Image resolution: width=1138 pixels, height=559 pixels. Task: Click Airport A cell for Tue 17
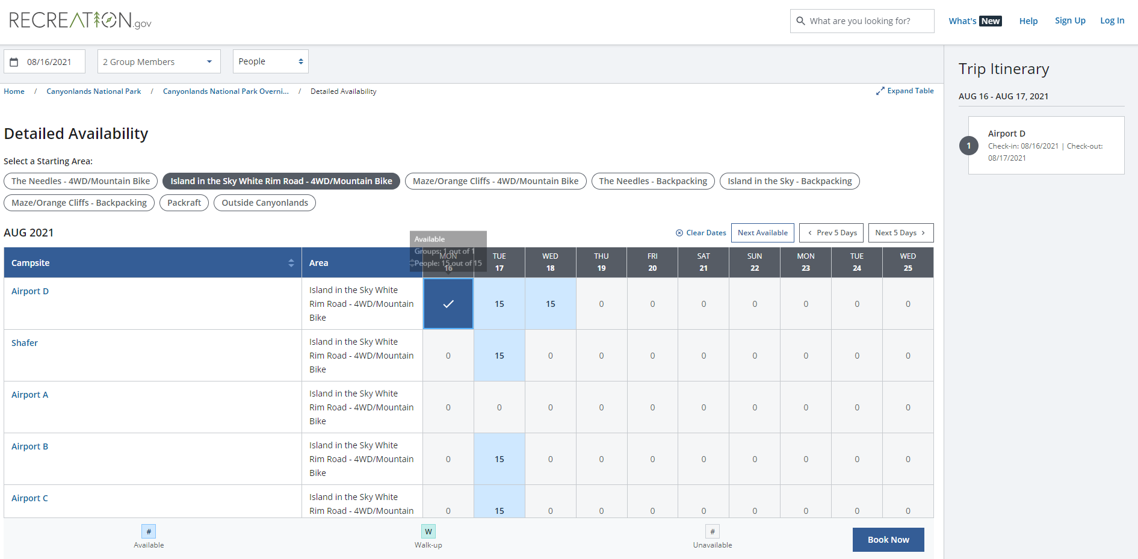click(499, 407)
